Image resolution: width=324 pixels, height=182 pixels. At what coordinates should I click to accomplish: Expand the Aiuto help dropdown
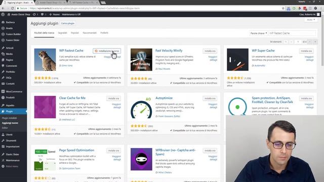pyautogui.click(x=311, y=20)
